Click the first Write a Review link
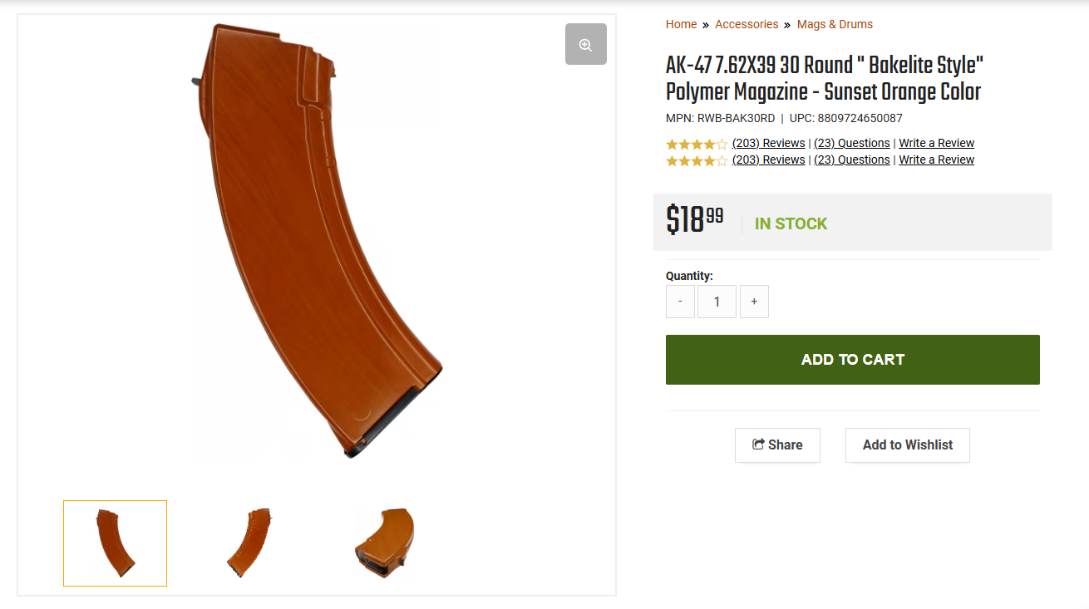Image resolution: width=1089 pixels, height=609 pixels. (x=936, y=143)
